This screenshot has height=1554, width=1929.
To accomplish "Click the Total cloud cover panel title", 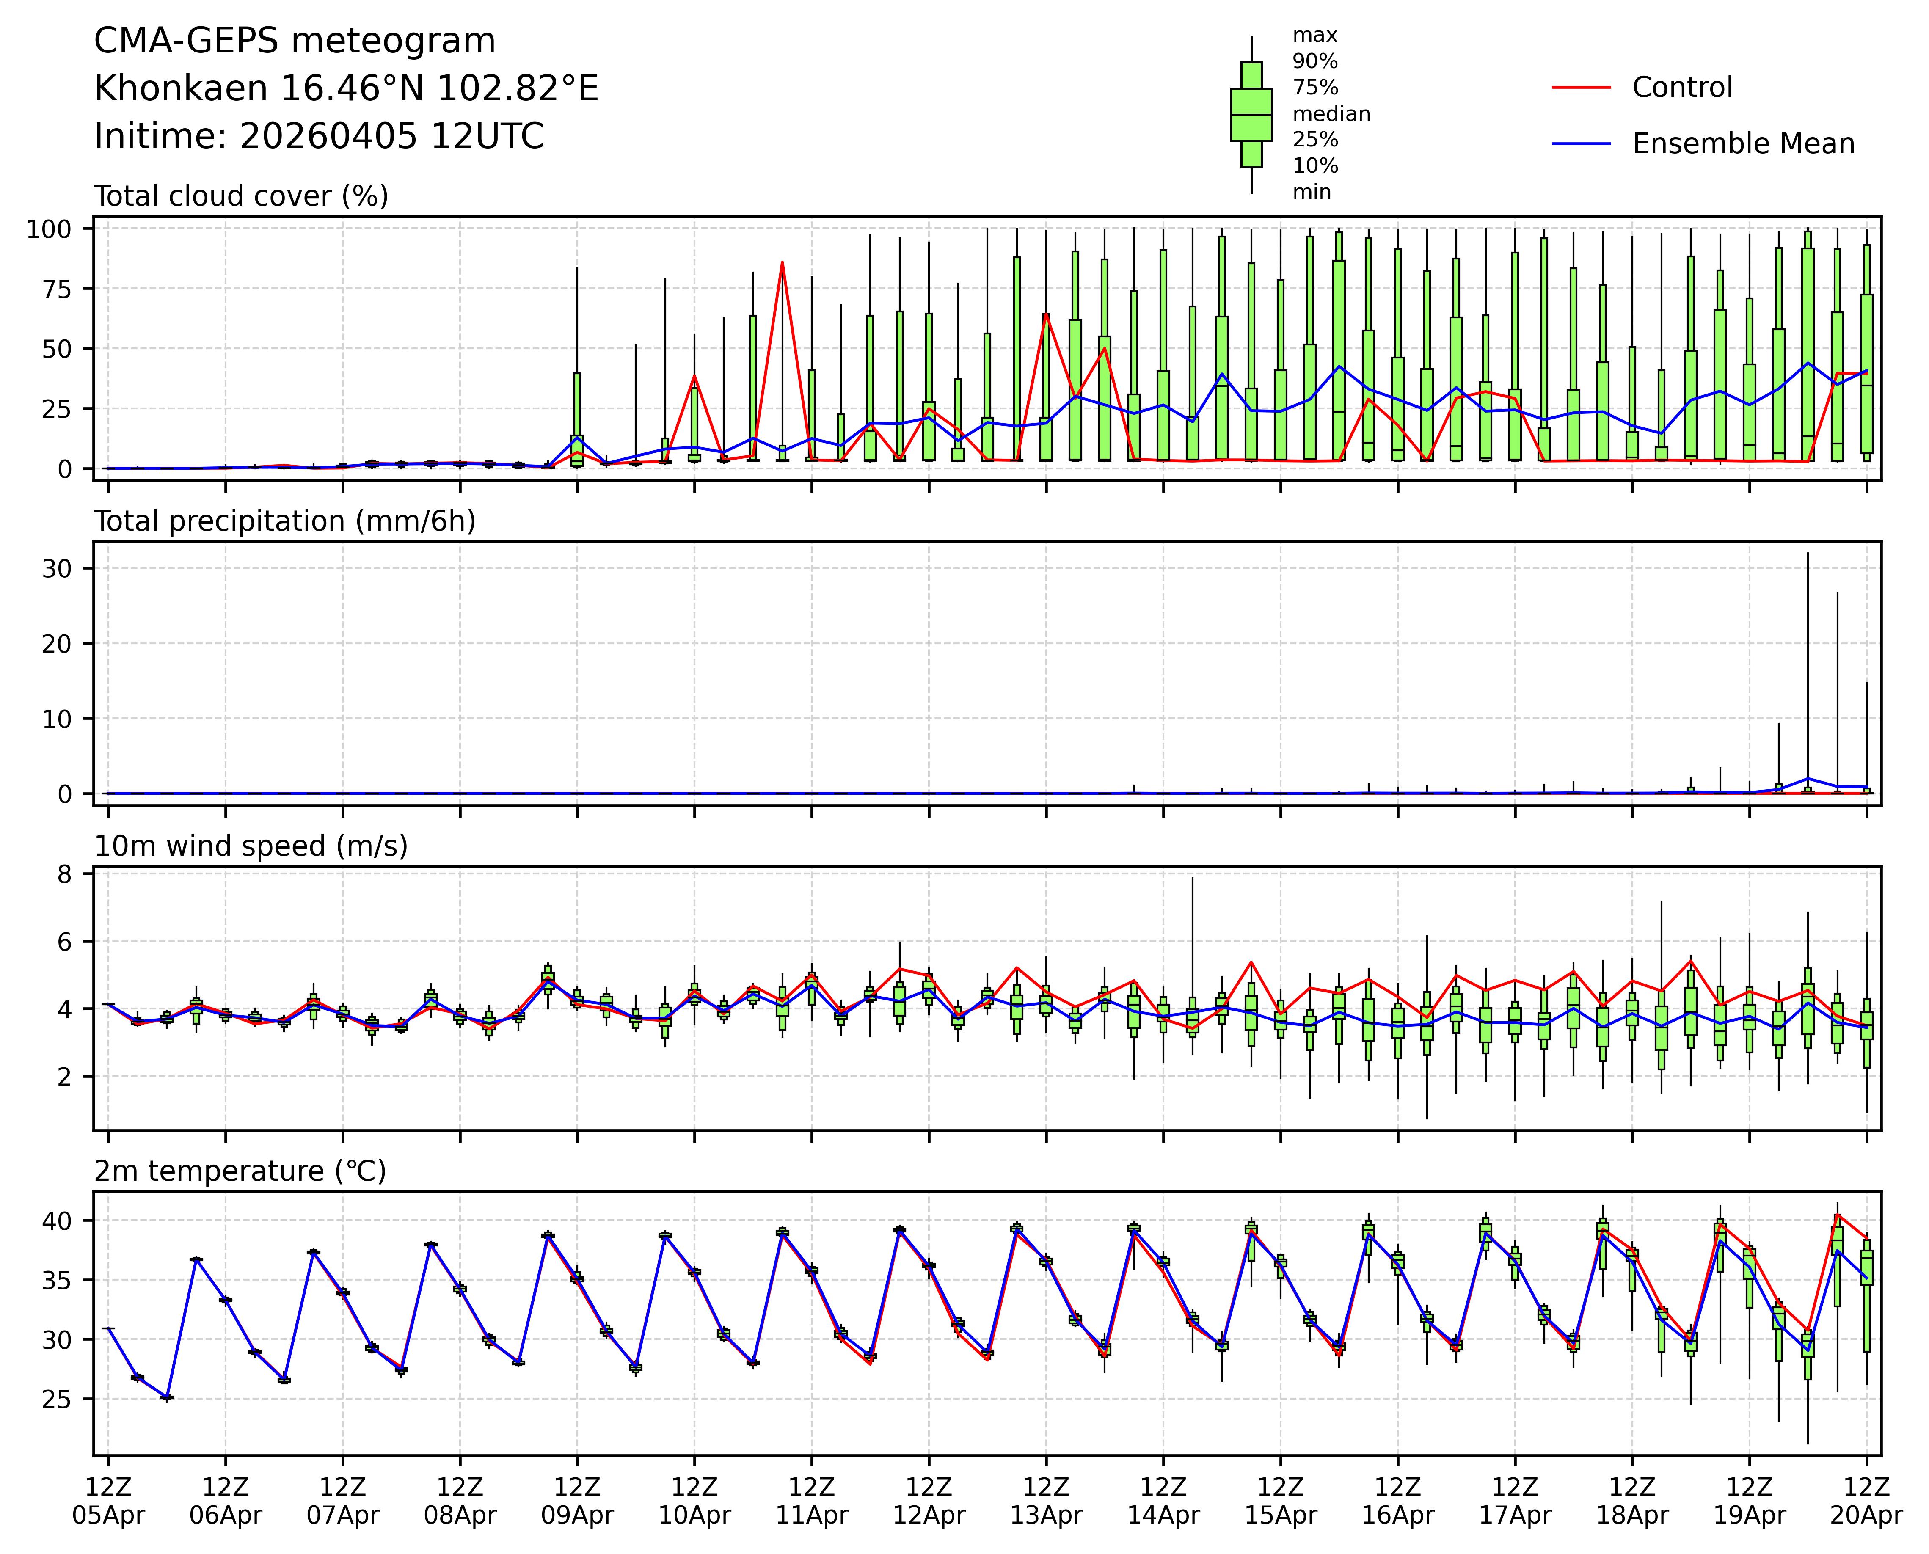I will point(241,196).
